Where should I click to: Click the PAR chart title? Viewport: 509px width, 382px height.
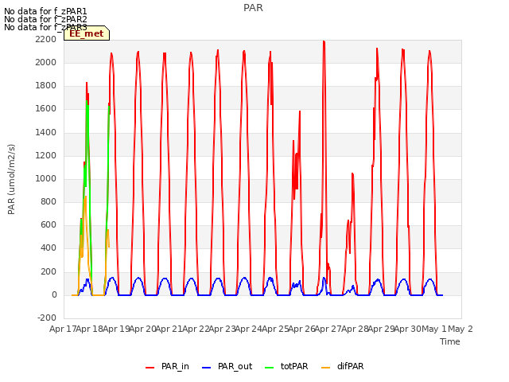[x=253, y=7]
